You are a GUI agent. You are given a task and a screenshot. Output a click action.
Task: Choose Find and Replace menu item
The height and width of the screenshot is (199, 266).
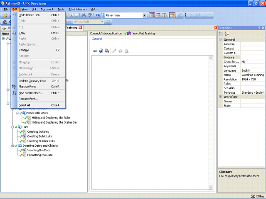(x=38, y=93)
